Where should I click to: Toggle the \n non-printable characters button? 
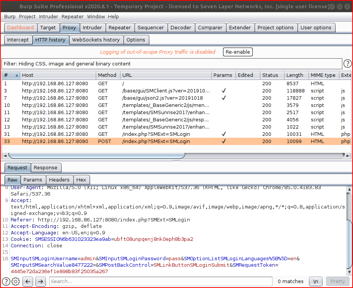[x=316, y=282]
